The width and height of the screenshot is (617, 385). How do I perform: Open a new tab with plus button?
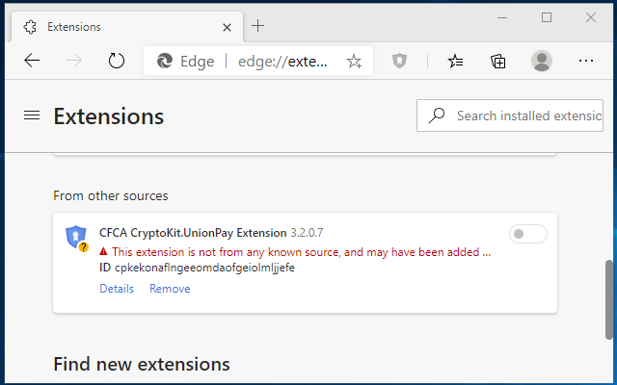[258, 25]
